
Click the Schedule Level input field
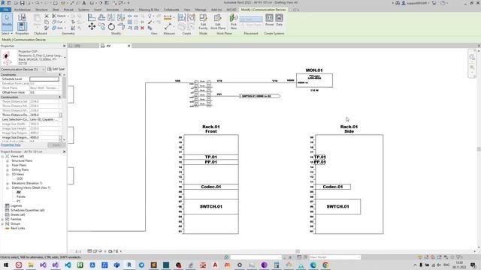(x=44, y=79)
